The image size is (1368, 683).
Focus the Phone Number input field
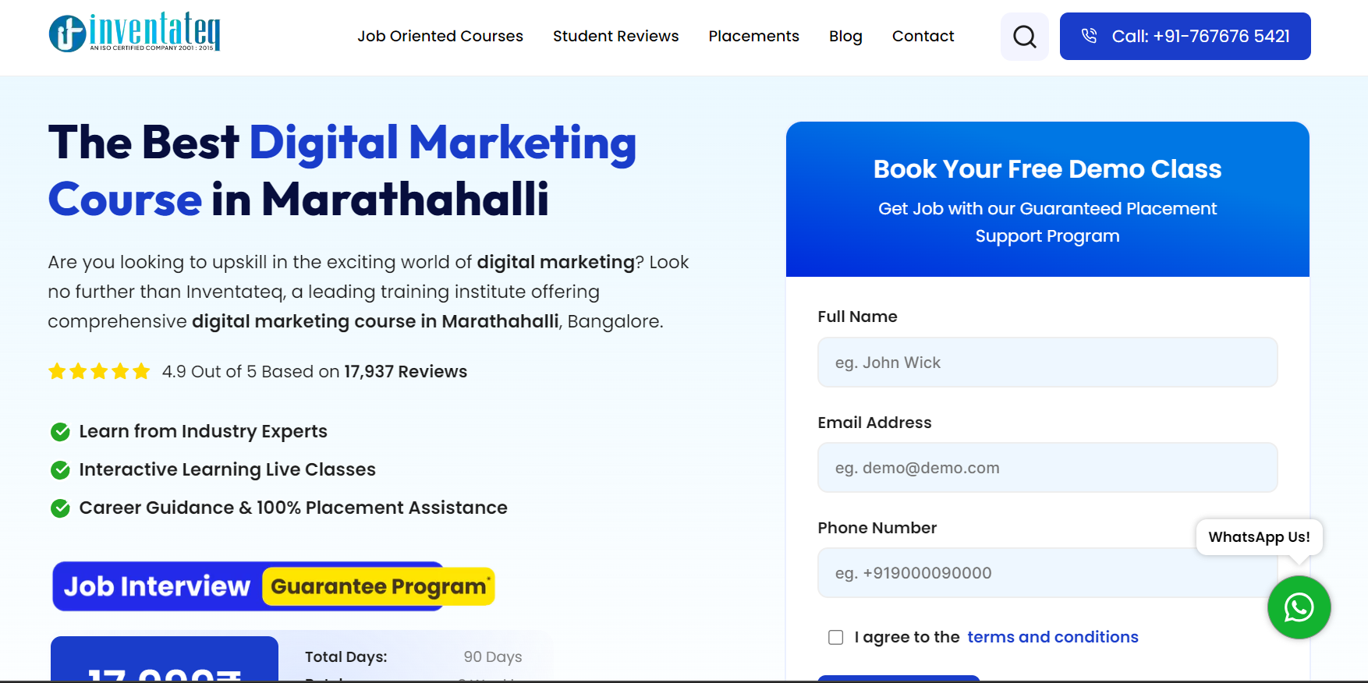1047,573
